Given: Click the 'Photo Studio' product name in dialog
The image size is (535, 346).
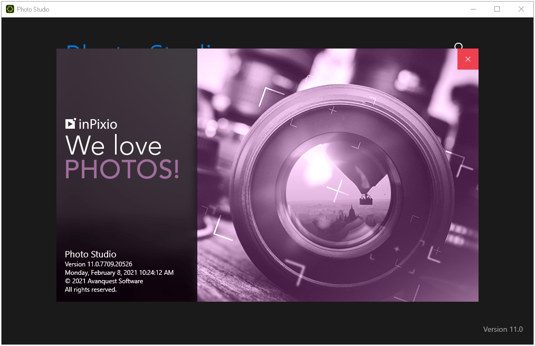Looking at the screenshot, I should click(x=90, y=254).
